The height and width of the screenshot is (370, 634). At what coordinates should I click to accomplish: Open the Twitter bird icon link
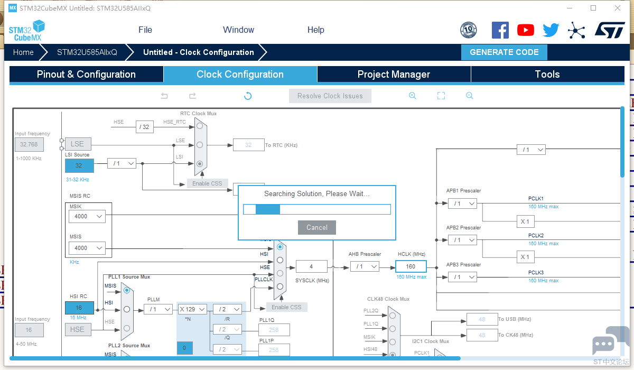coord(551,30)
